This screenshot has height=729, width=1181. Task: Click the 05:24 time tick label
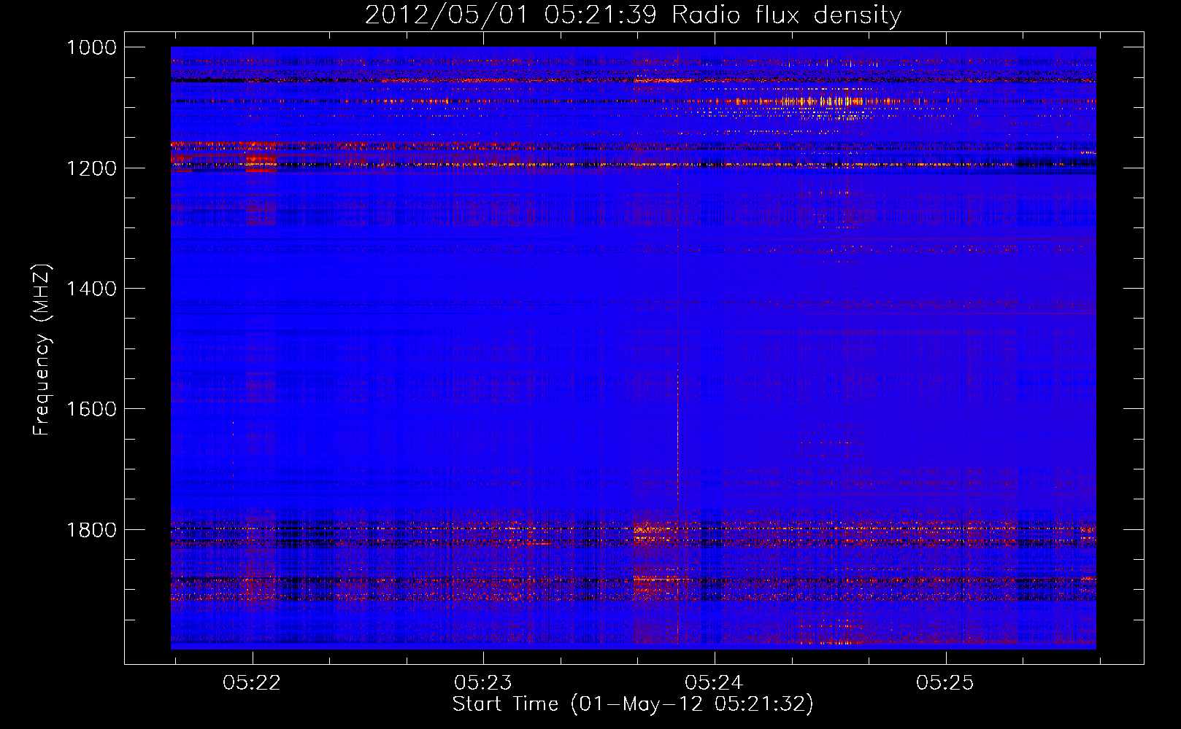tap(714, 682)
